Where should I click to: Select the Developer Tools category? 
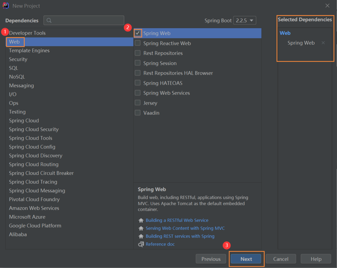pos(69,33)
